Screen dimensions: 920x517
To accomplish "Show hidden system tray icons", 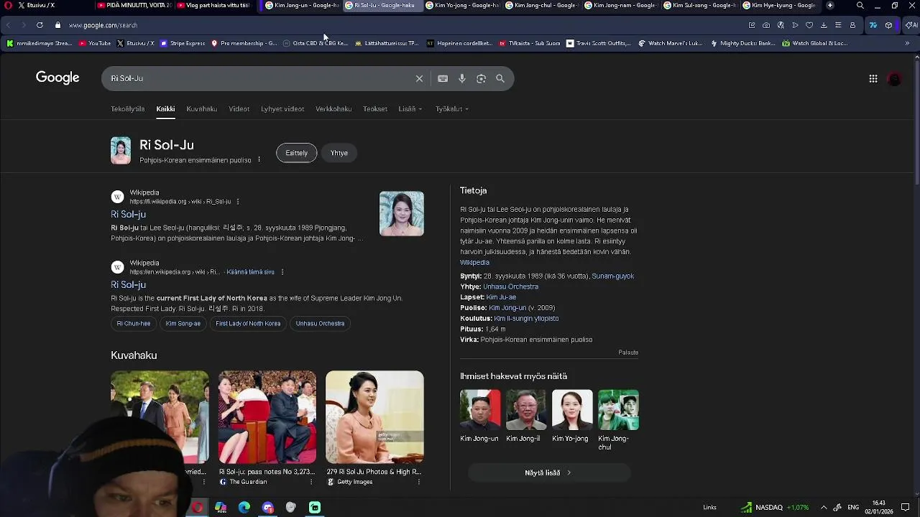I will point(824,508).
